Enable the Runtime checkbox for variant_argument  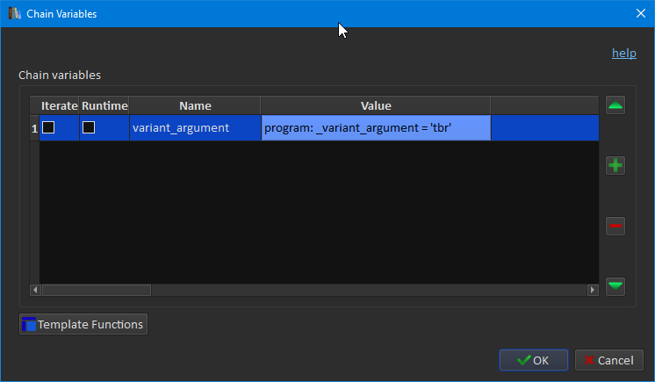tap(89, 128)
